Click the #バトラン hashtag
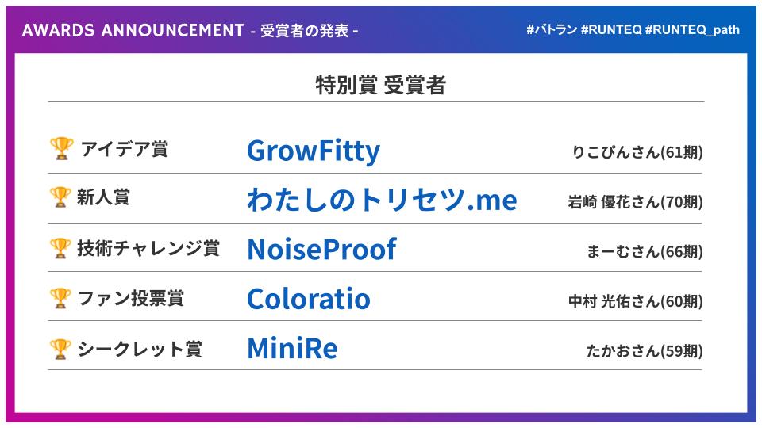The image size is (762, 428). coord(552,29)
